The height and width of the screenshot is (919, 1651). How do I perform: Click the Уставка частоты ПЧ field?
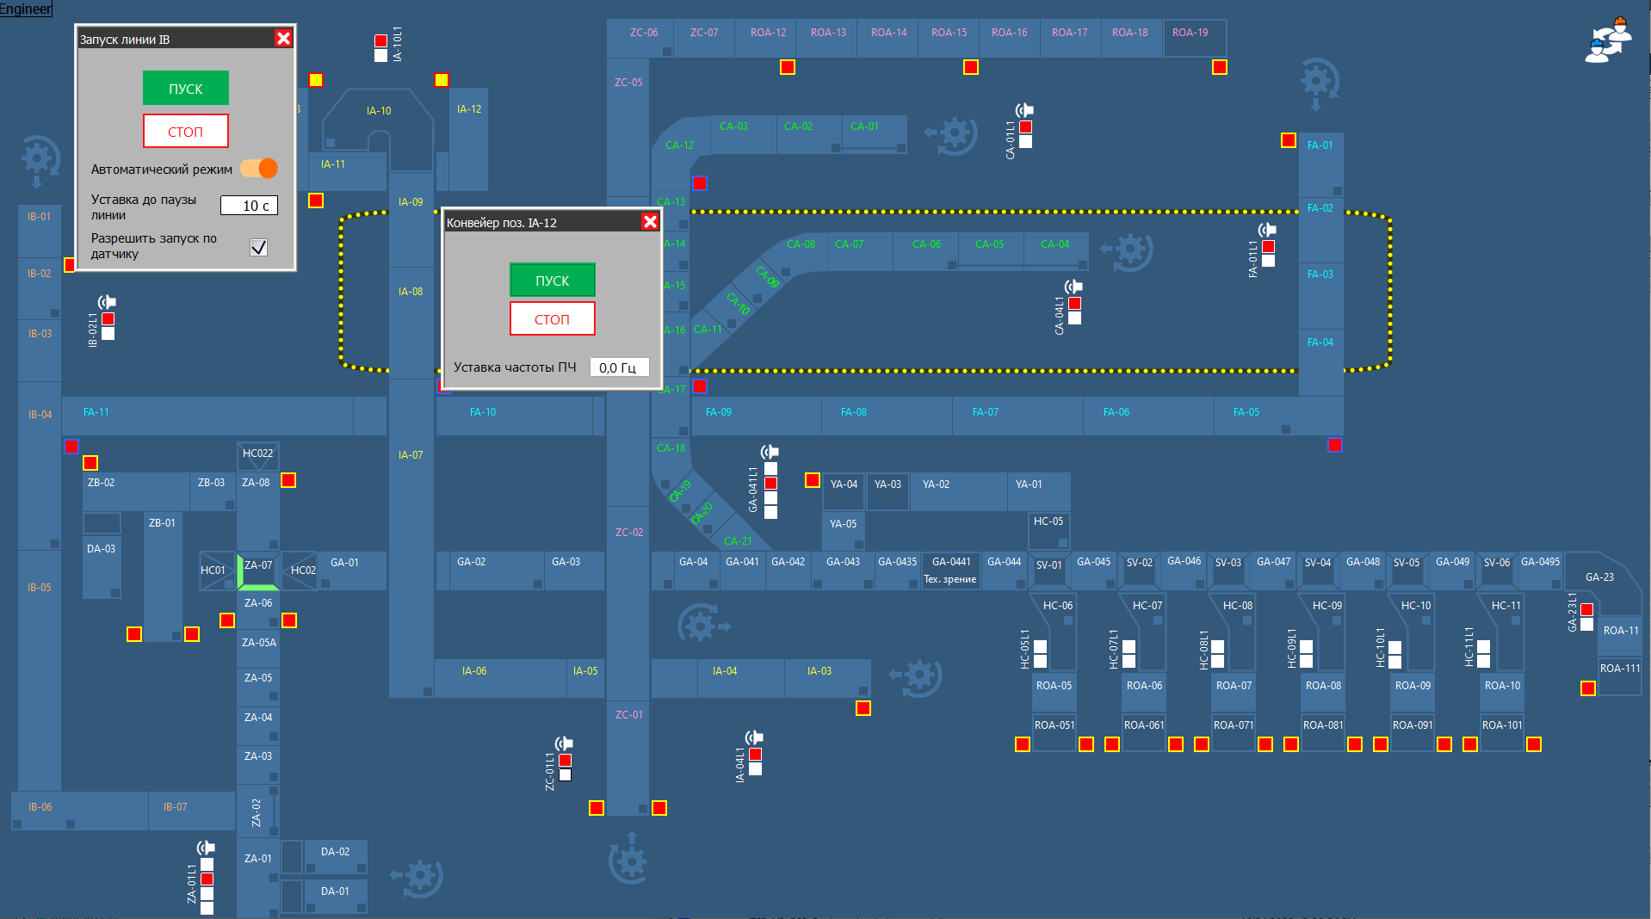tap(620, 367)
